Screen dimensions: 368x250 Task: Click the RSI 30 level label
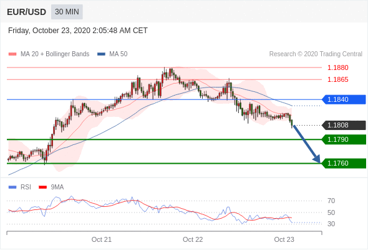coord(331,224)
